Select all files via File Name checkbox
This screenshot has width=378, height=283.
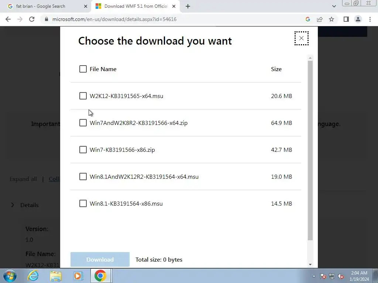click(83, 69)
